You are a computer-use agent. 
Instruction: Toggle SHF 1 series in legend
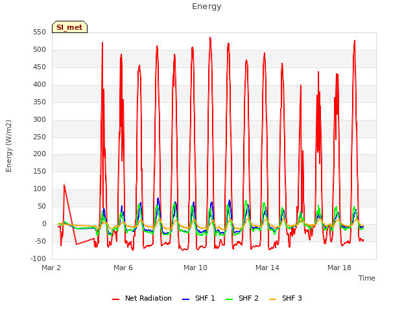198,298
